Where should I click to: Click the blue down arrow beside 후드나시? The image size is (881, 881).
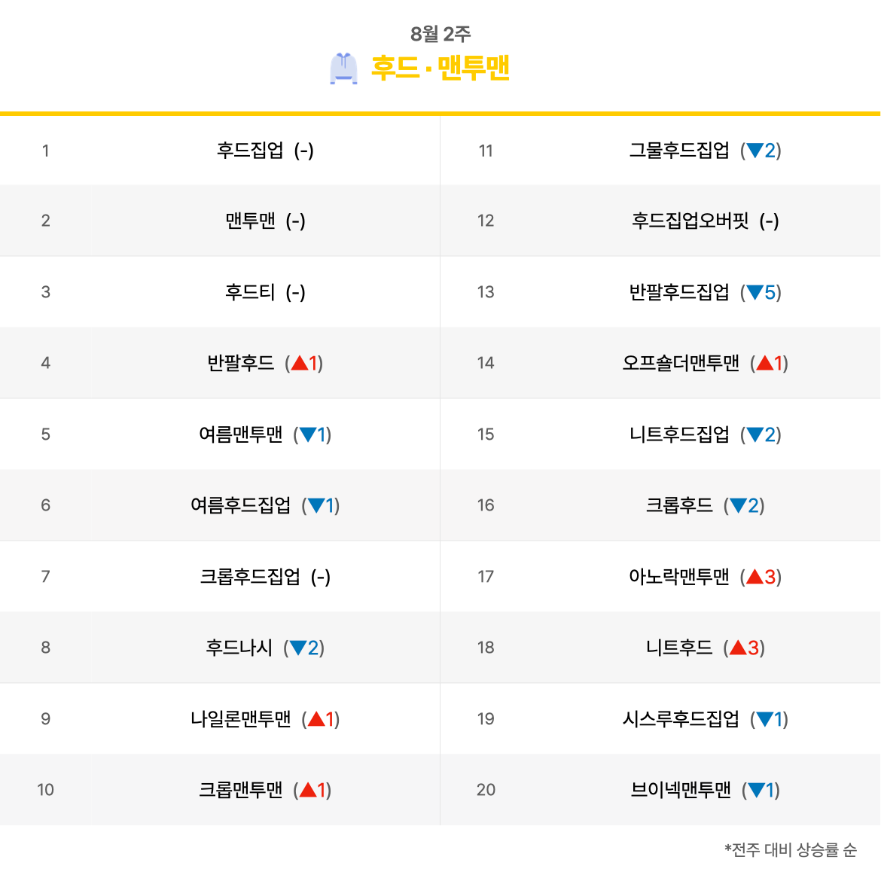click(297, 648)
